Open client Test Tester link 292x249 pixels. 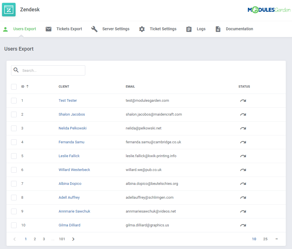(68, 101)
